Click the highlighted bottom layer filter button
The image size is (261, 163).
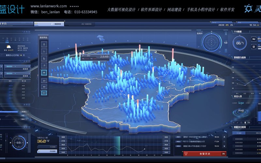pyautogui.click(x=44, y=93)
